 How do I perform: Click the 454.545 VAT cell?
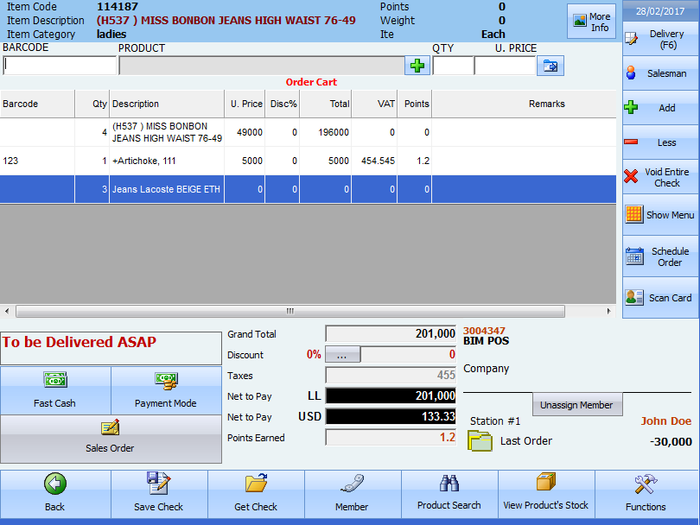click(x=374, y=161)
